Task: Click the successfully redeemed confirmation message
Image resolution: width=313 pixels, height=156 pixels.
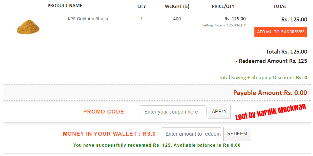Action: 157,145
